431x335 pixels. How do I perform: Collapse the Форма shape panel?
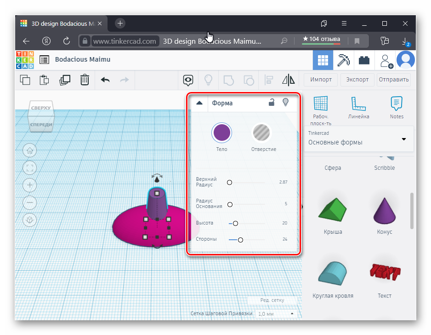[x=199, y=103]
